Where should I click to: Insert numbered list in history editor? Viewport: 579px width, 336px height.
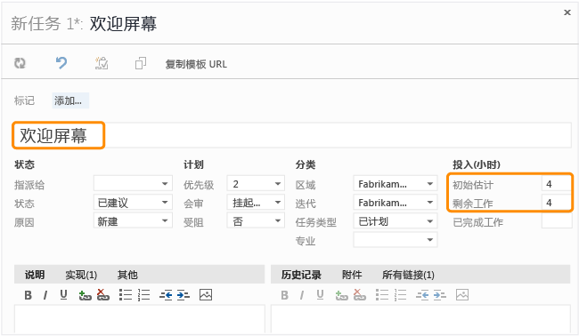pyautogui.click(x=401, y=295)
